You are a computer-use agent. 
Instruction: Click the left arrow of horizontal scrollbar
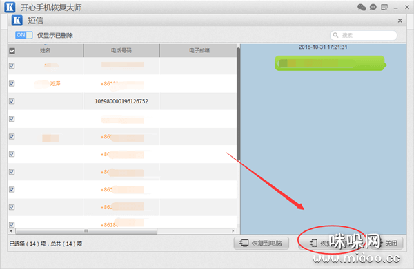(x=11, y=231)
